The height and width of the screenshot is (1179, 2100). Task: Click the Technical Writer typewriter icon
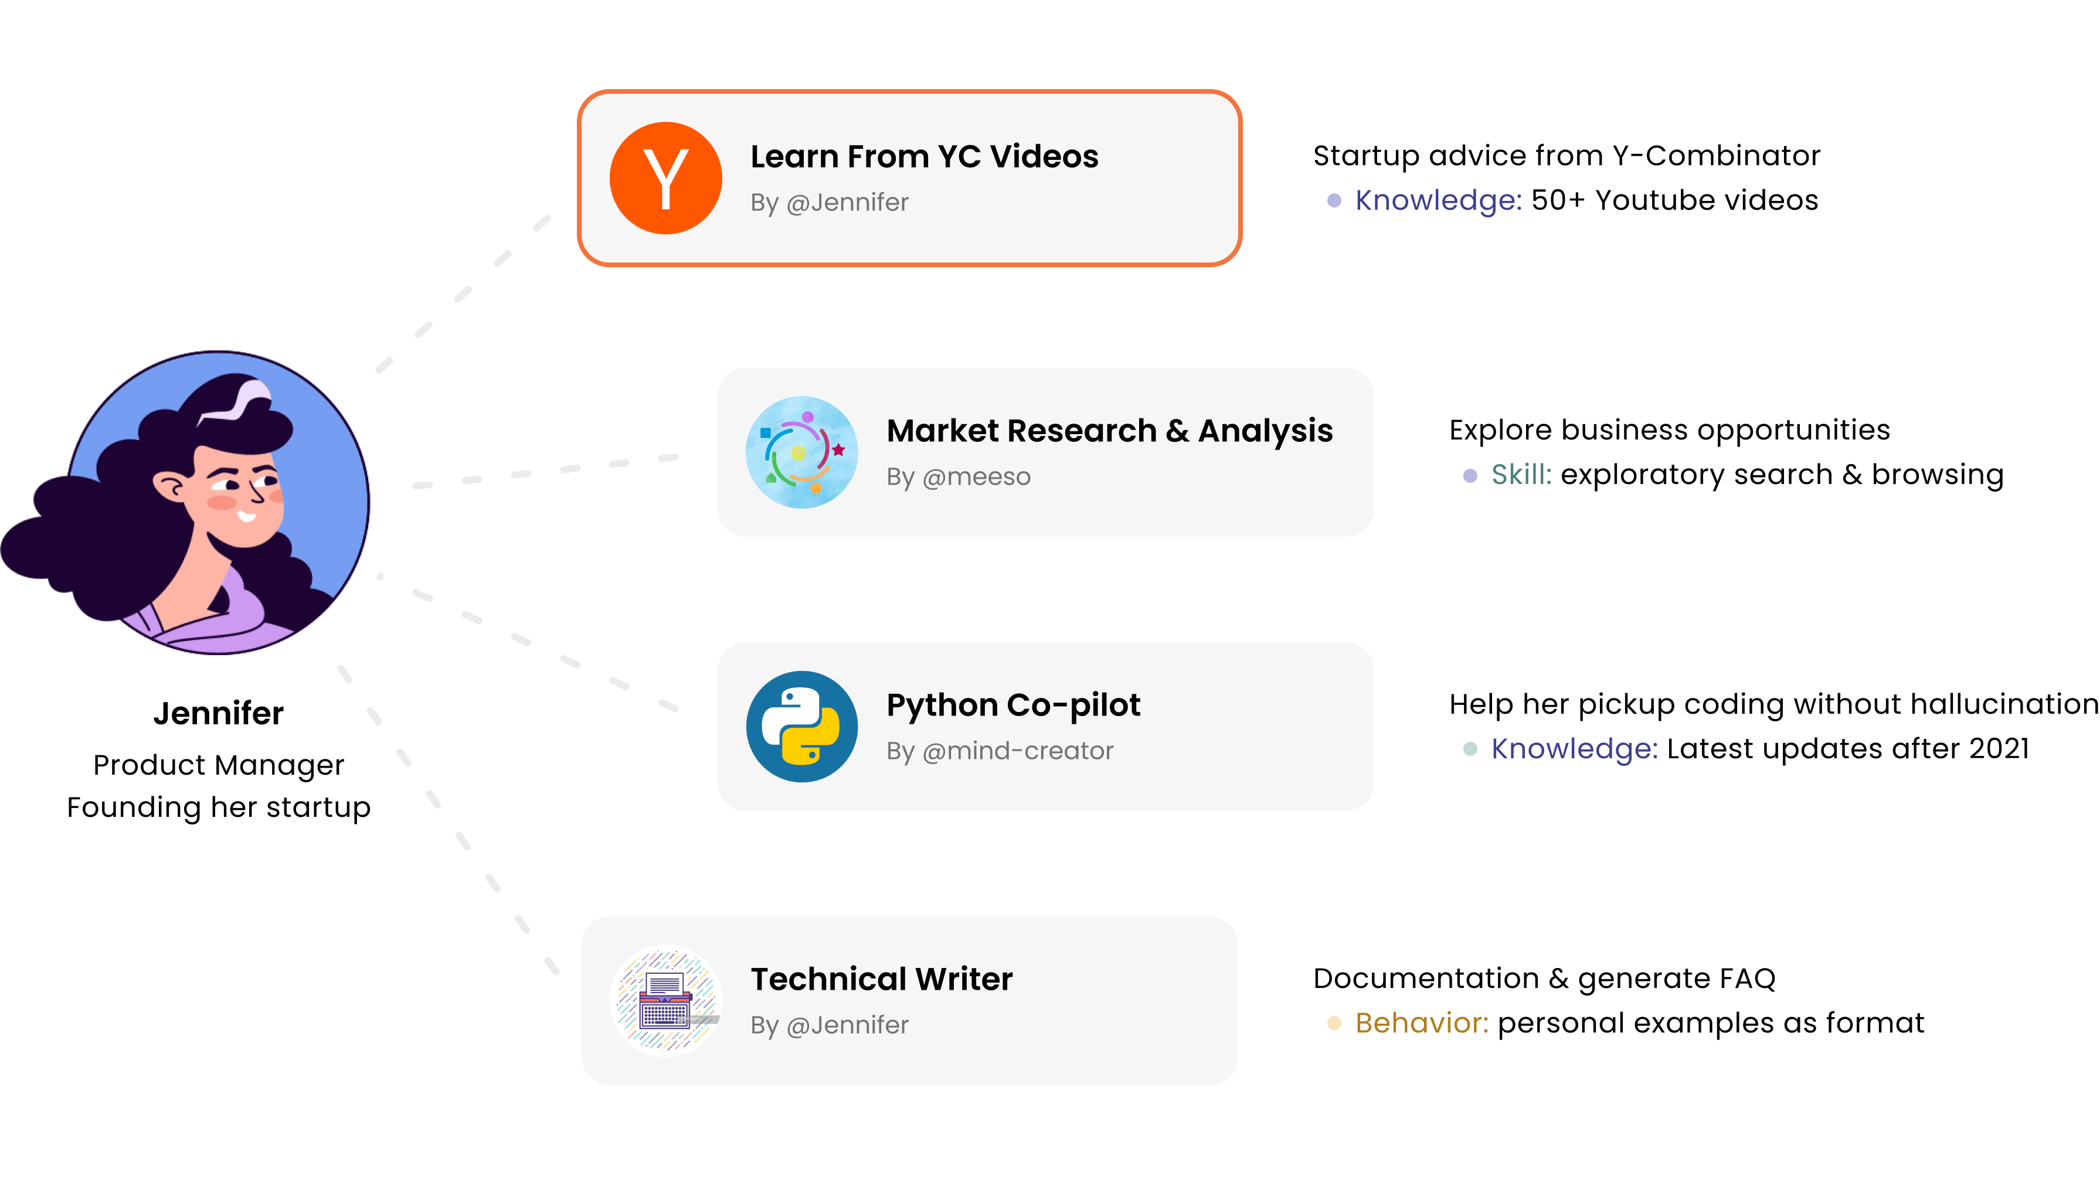point(665,1000)
